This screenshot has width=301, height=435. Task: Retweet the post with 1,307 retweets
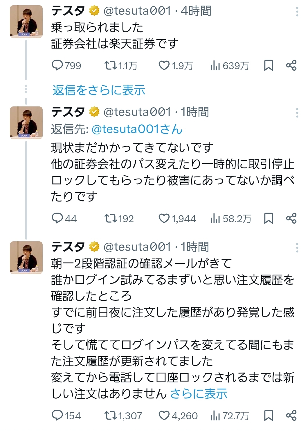coord(111,416)
